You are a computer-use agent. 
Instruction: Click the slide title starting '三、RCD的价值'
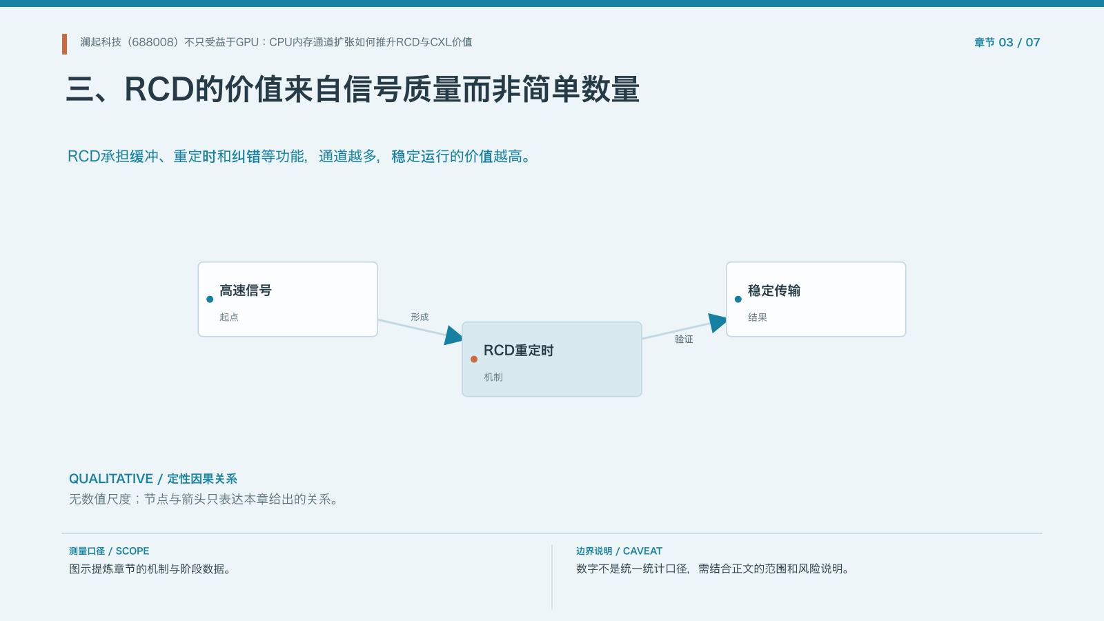click(x=353, y=90)
